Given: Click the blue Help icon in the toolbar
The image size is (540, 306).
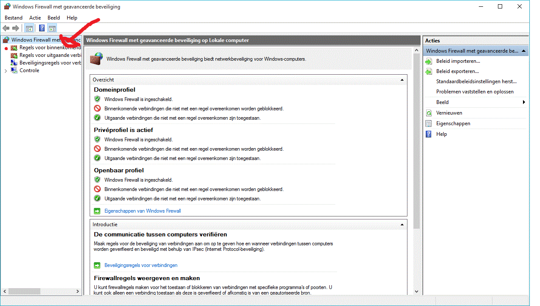Looking at the screenshot, I should [42, 28].
